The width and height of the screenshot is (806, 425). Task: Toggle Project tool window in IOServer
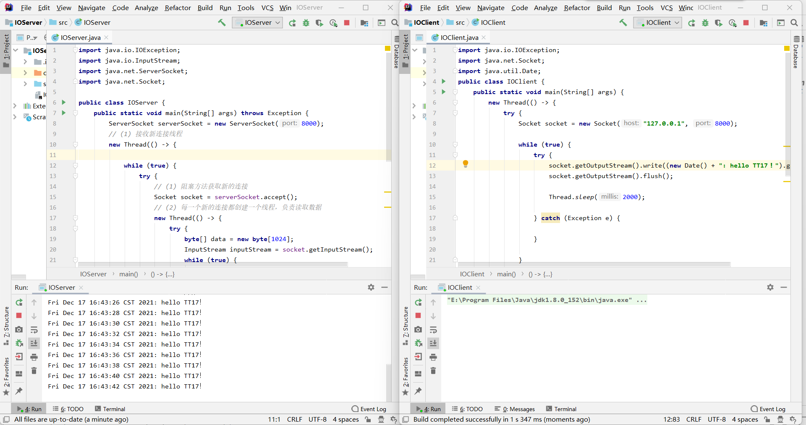6,51
